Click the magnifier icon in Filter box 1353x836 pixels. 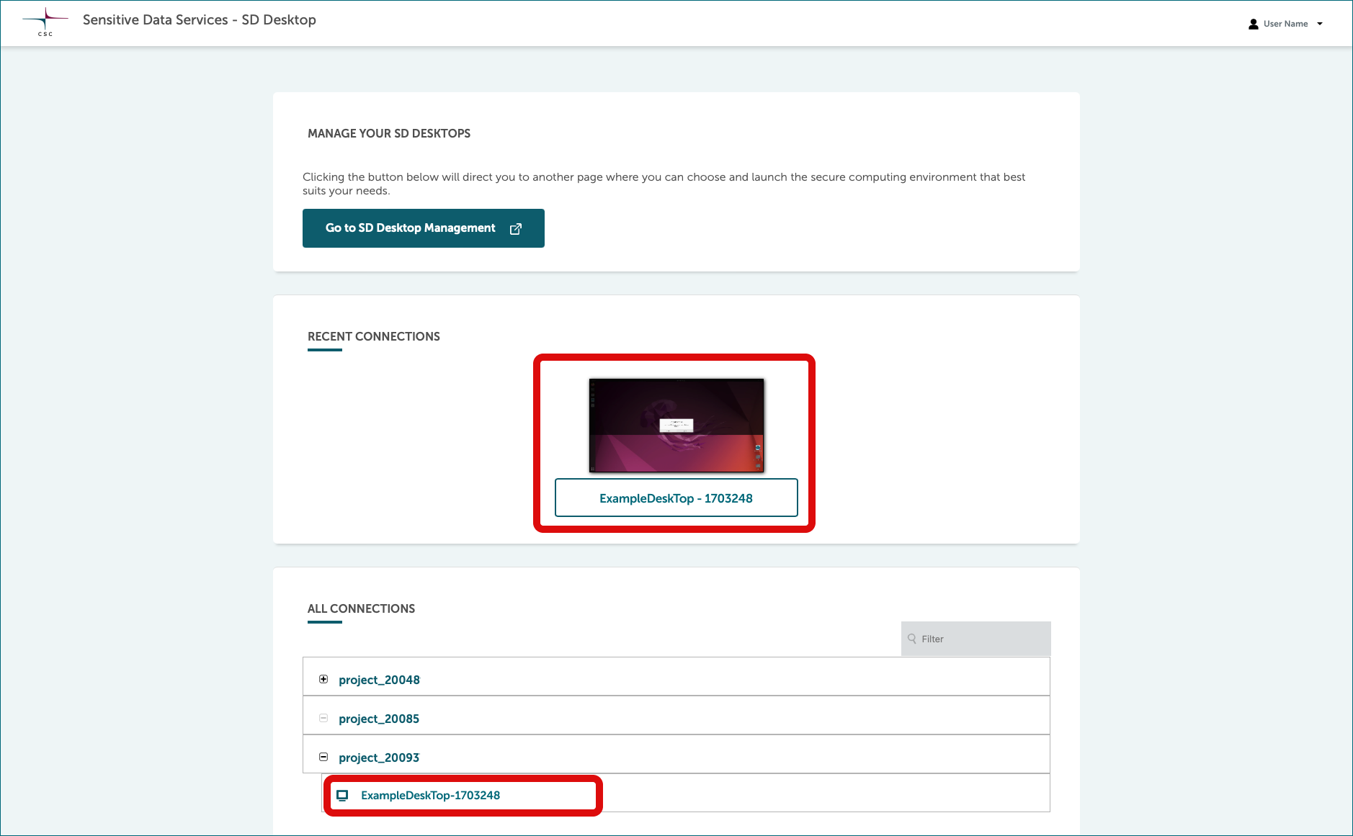point(912,639)
